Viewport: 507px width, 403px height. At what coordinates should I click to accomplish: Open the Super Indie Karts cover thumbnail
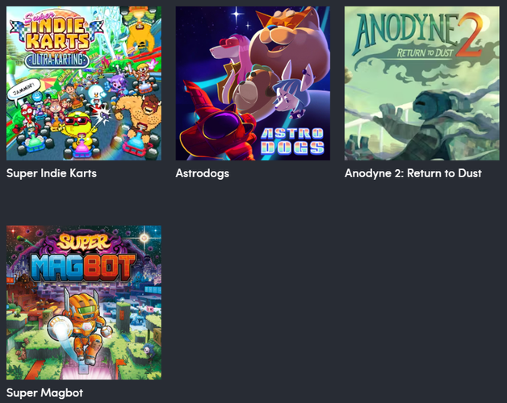tap(84, 83)
